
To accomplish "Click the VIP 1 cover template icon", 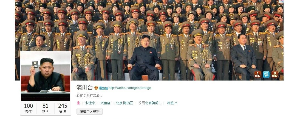I will 258,74.
